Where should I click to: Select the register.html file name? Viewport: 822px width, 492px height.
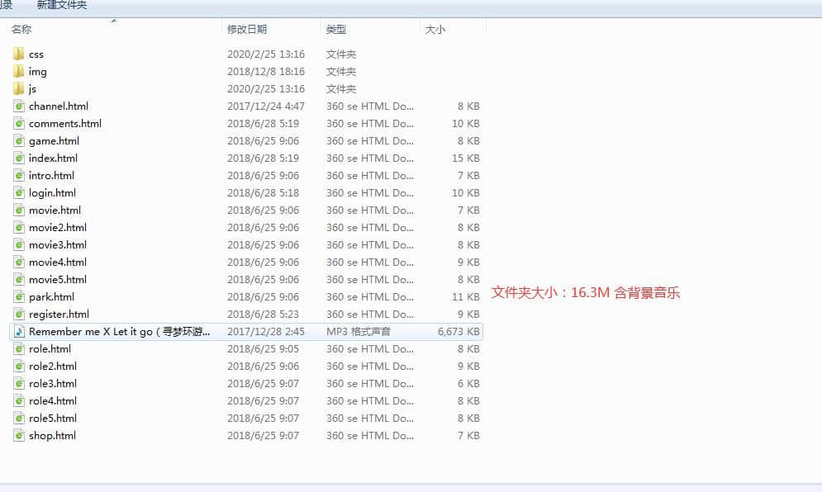tap(59, 314)
